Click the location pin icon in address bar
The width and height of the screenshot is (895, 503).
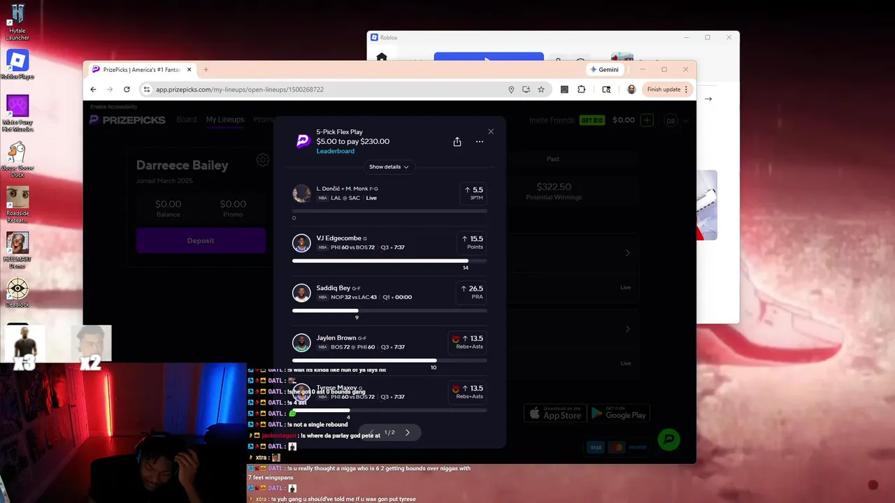tap(511, 89)
